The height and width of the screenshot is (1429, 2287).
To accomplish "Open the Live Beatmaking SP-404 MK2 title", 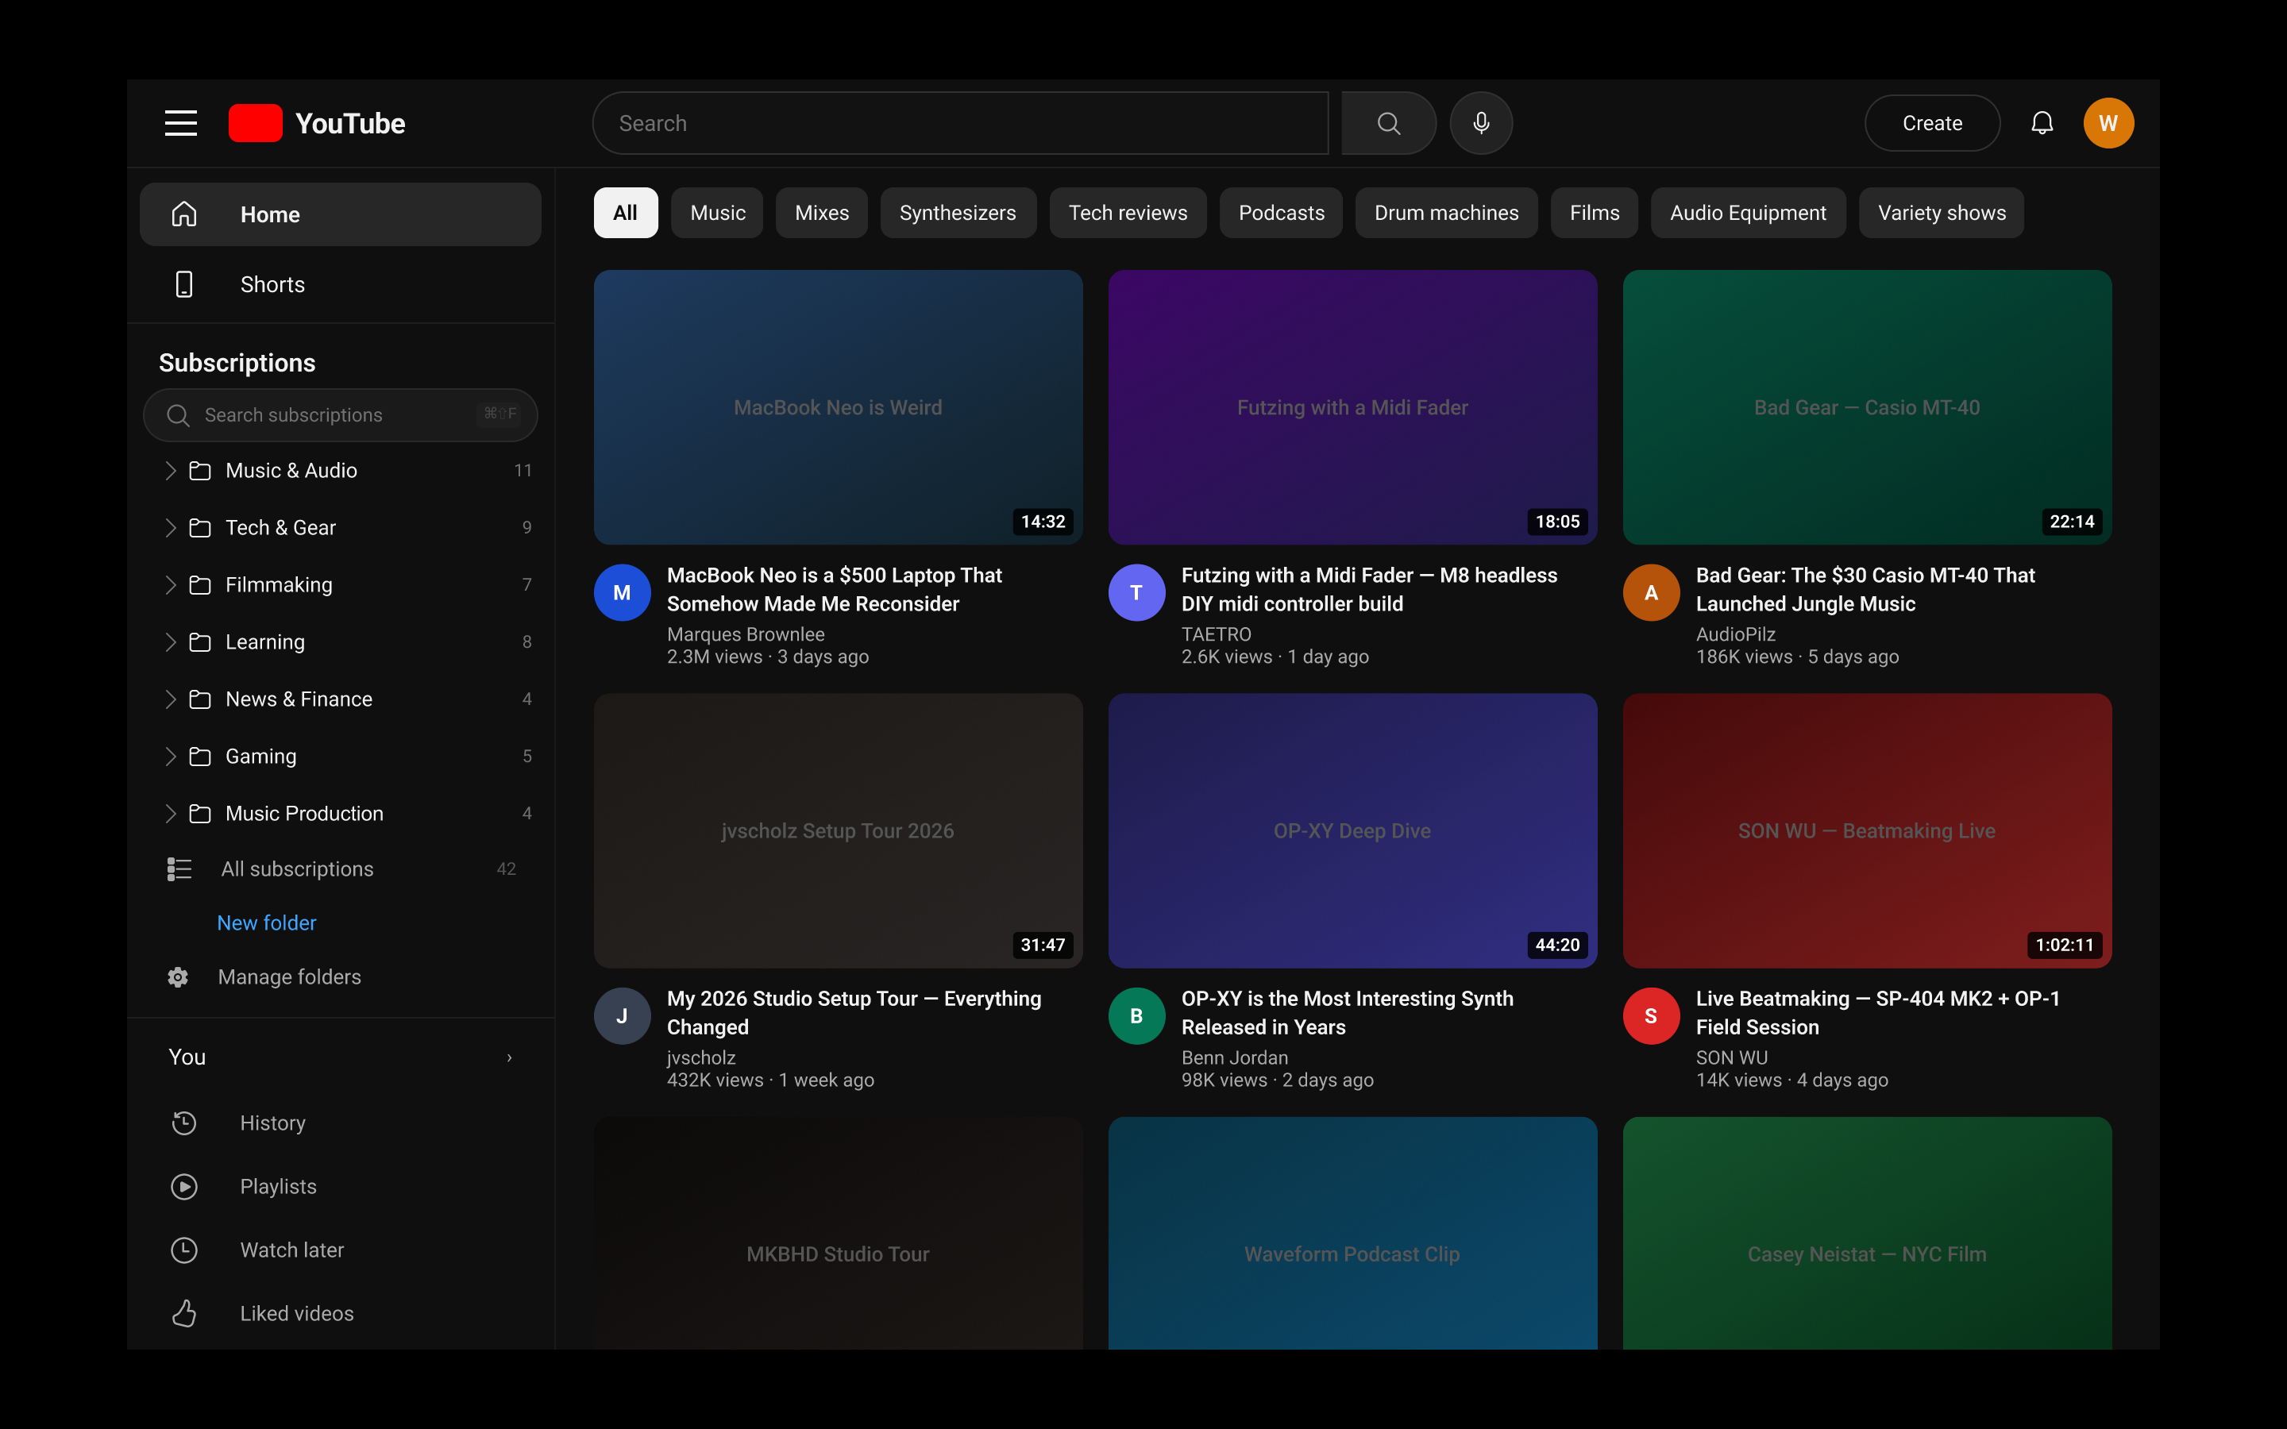I will (x=1878, y=1012).
